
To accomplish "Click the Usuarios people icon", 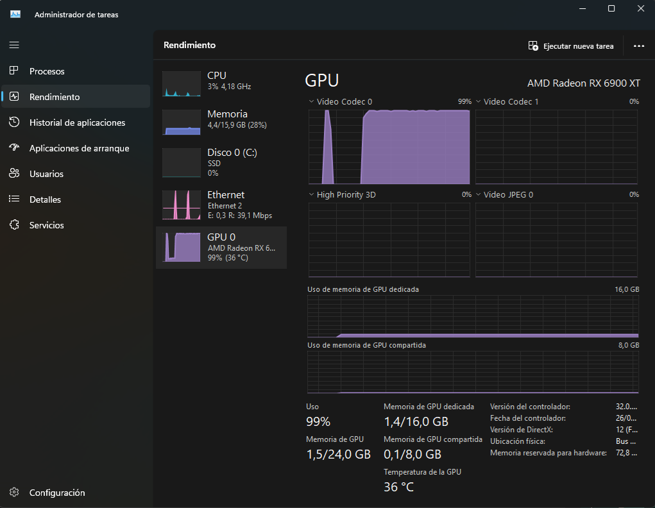I will click(x=14, y=173).
